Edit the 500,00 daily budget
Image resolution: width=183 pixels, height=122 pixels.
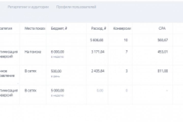click(56, 71)
